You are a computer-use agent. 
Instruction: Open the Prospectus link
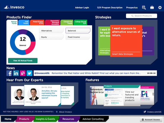[132, 7]
